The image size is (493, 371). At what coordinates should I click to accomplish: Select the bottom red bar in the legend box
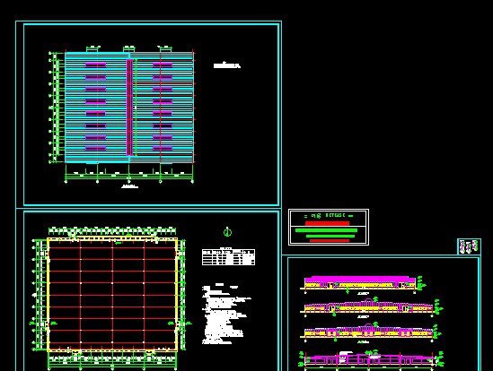(x=330, y=240)
